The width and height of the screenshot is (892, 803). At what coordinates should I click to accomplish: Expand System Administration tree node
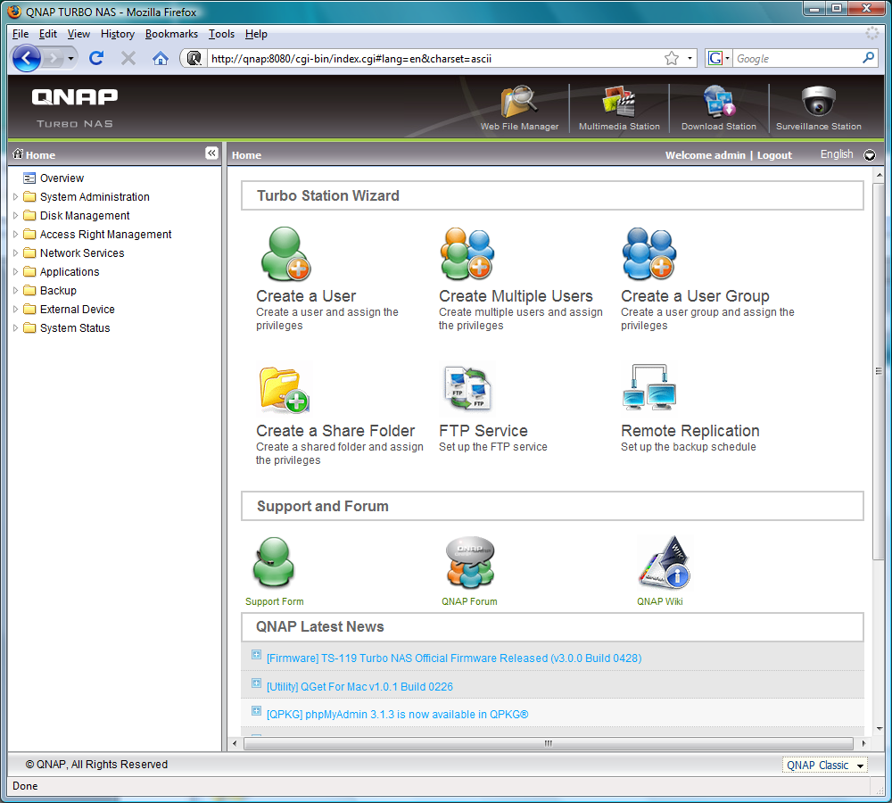[15, 197]
